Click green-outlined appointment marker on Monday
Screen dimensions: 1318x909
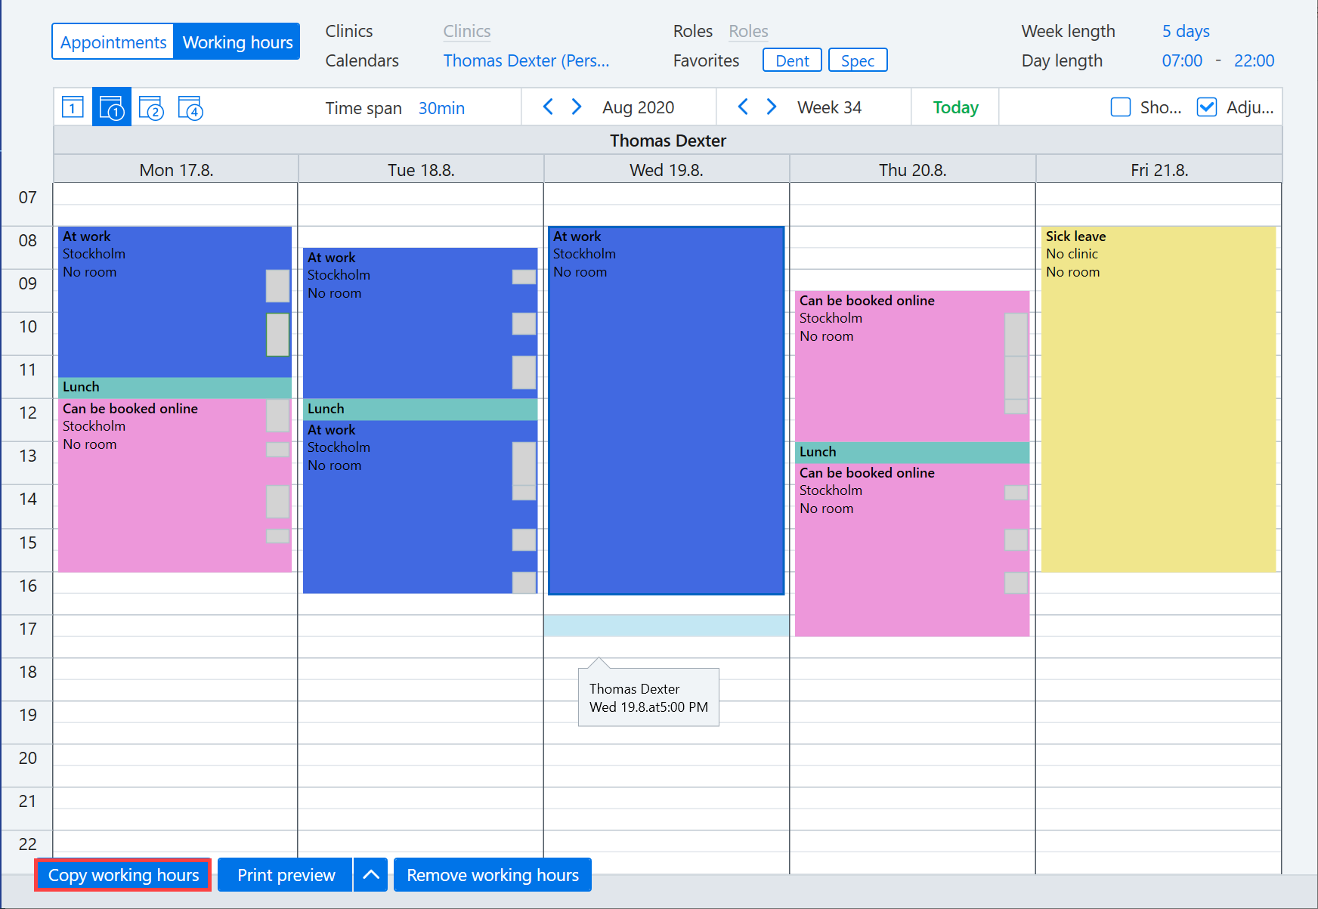(277, 334)
